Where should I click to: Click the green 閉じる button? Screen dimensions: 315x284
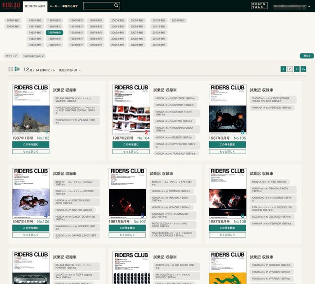[x=307, y=56]
